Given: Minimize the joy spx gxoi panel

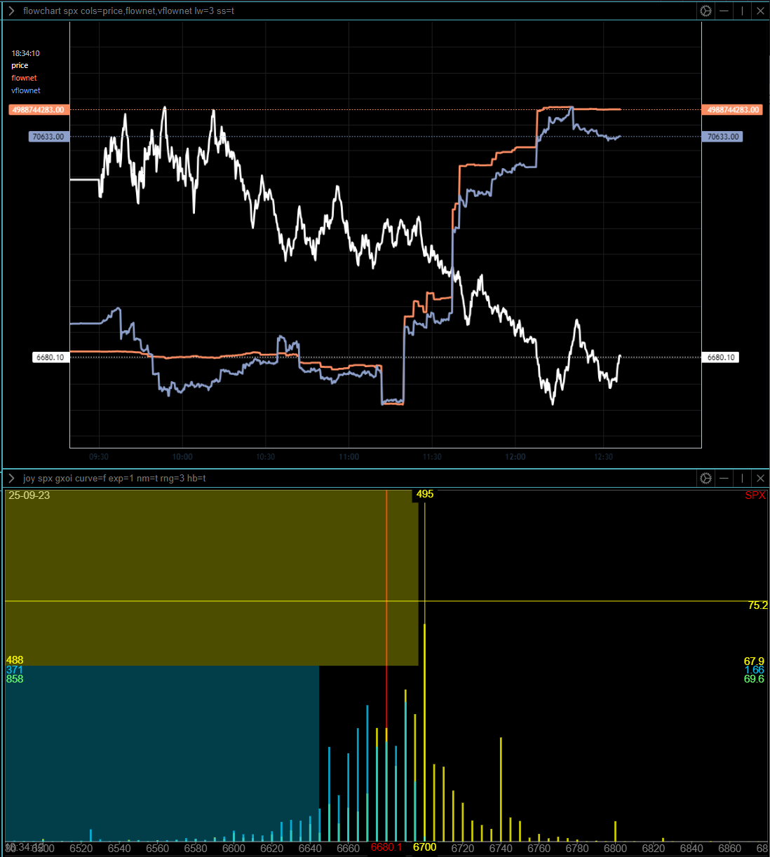Looking at the screenshot, I should click(724, 478).
